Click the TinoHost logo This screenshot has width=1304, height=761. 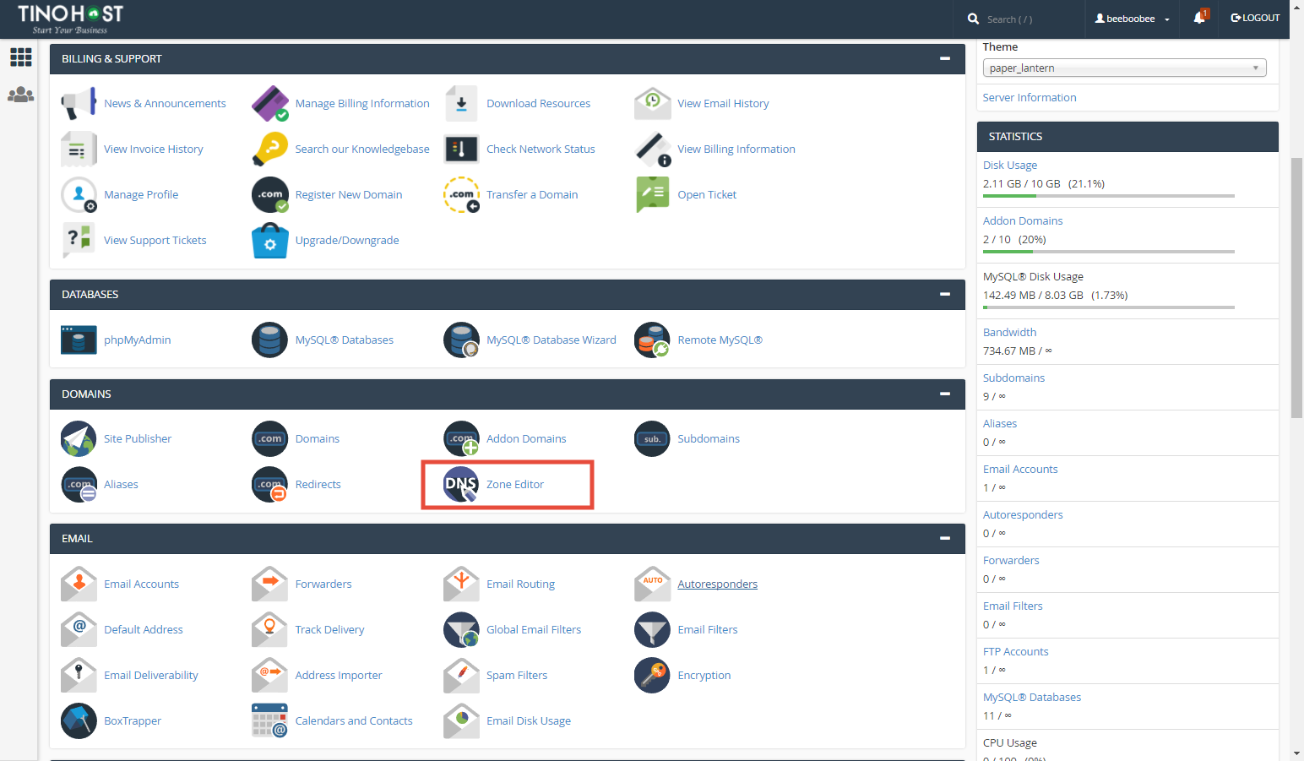(71, 19)
